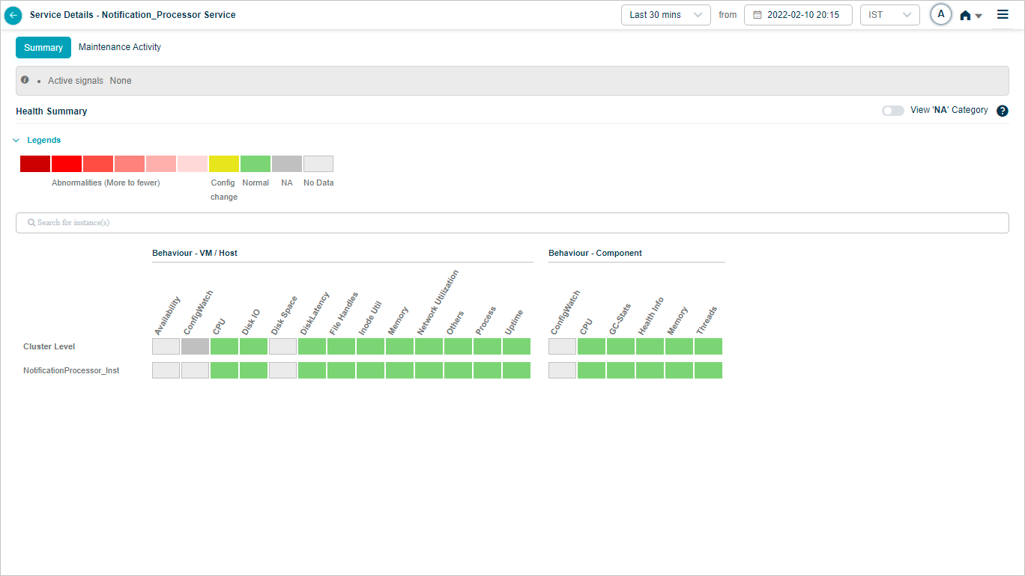This screenshot has height=576, width=1025.
Task: Click the info icon beside Active signals
Action: click(25, 80)
